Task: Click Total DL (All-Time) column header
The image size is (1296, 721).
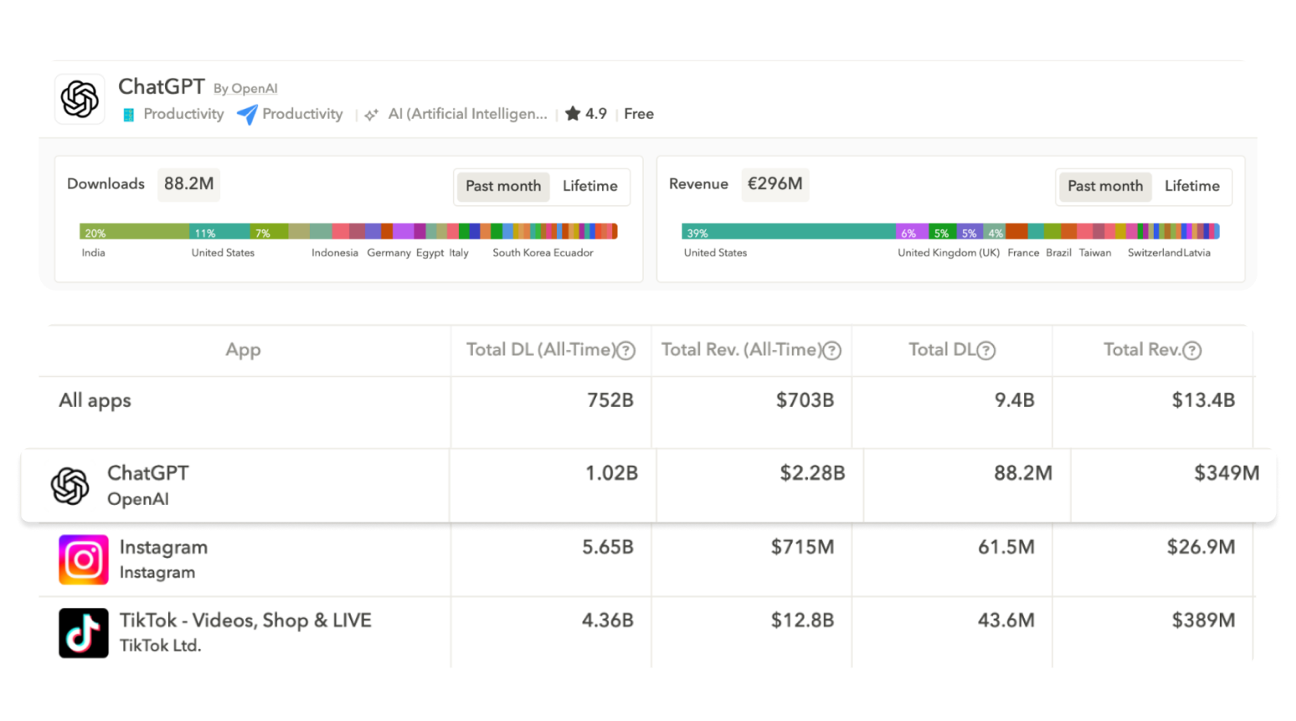Action: (541, 350)
